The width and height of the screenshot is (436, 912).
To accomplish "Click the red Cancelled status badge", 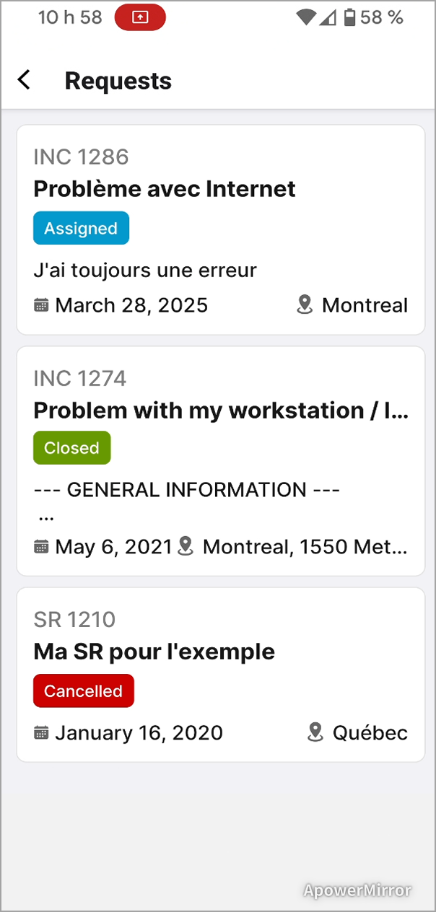I will (83, 690).
